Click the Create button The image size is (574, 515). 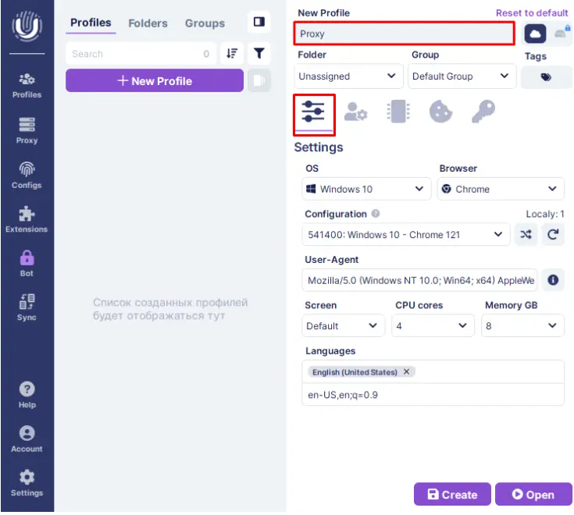point(452,495)
